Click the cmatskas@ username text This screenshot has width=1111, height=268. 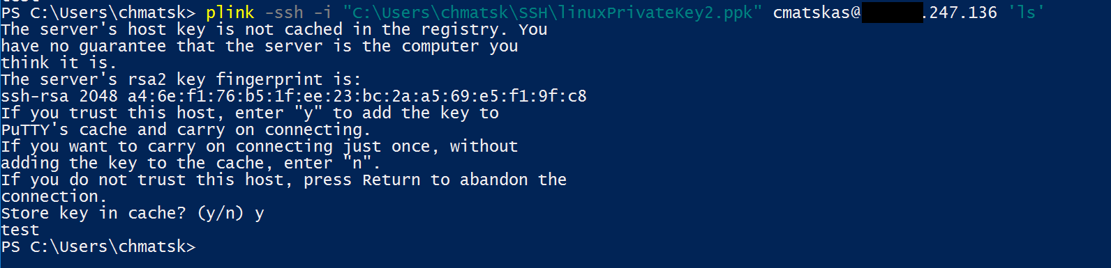817,13
